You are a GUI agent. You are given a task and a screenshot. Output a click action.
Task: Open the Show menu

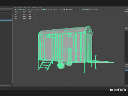click(x=30, y=8)
